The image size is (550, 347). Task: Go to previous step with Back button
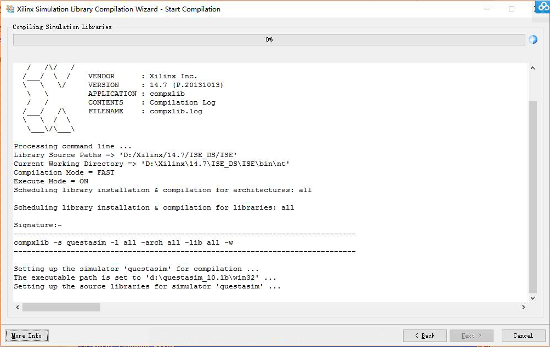pyautogui.click(x=425, y=336)
